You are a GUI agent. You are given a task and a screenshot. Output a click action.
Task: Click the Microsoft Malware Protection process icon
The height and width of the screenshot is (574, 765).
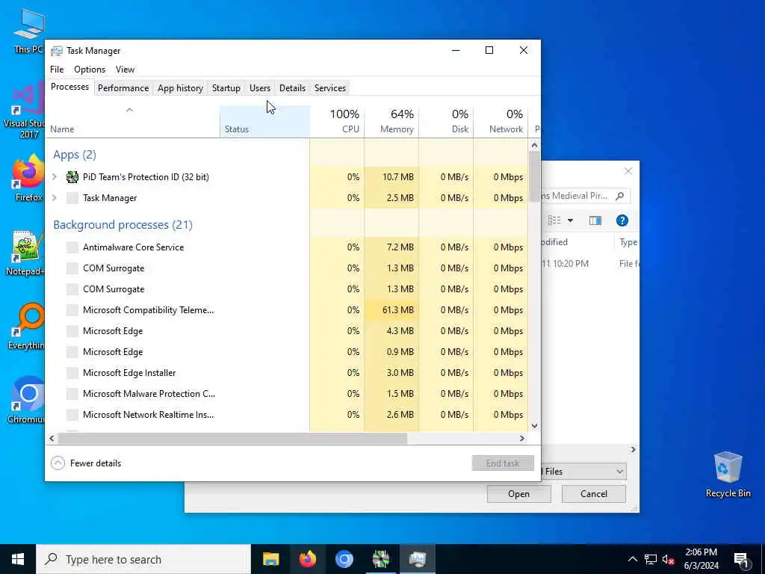click(72, 394)
